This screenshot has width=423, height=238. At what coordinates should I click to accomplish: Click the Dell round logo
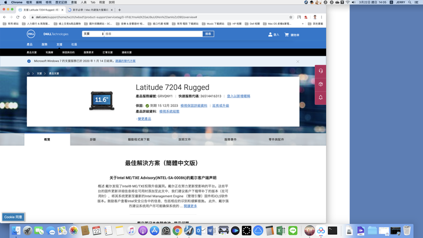tap(31, 34)
